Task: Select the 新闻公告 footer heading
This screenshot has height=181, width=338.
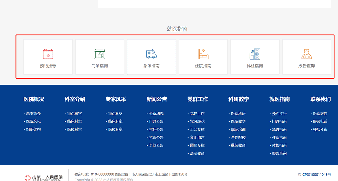Action: 156,99
